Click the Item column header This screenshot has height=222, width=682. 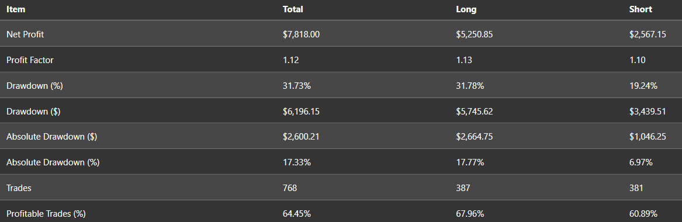(16, 9)
